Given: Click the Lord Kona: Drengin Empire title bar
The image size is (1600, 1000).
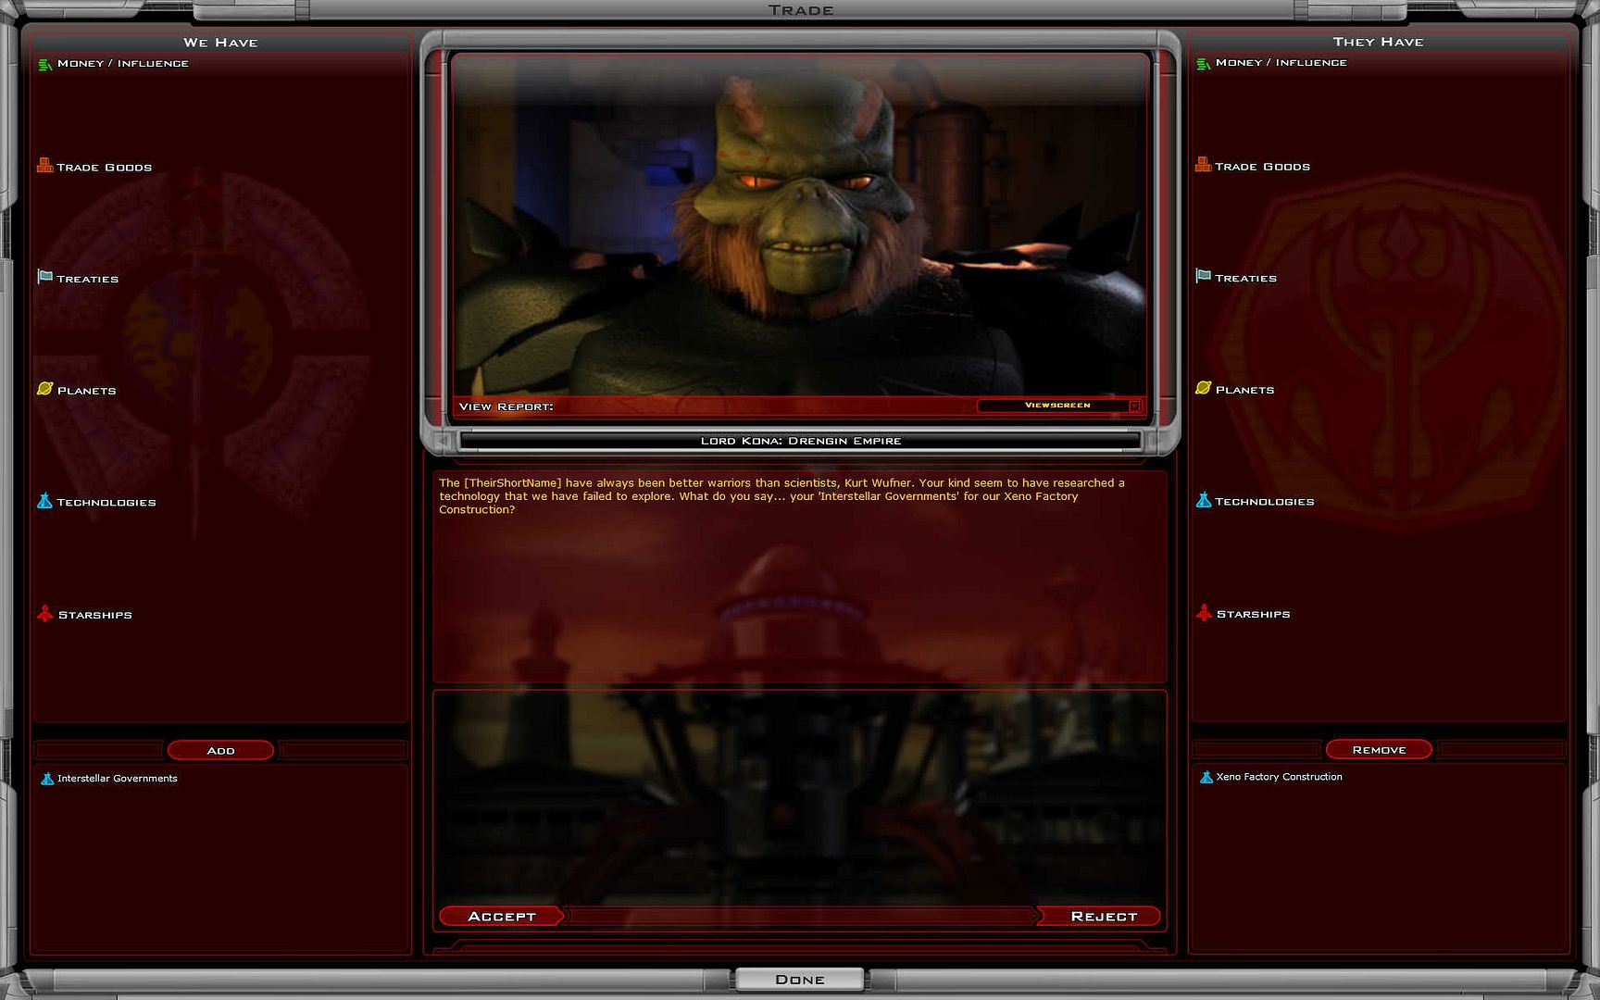Looking at the screenshot, I should click(800, 441).
